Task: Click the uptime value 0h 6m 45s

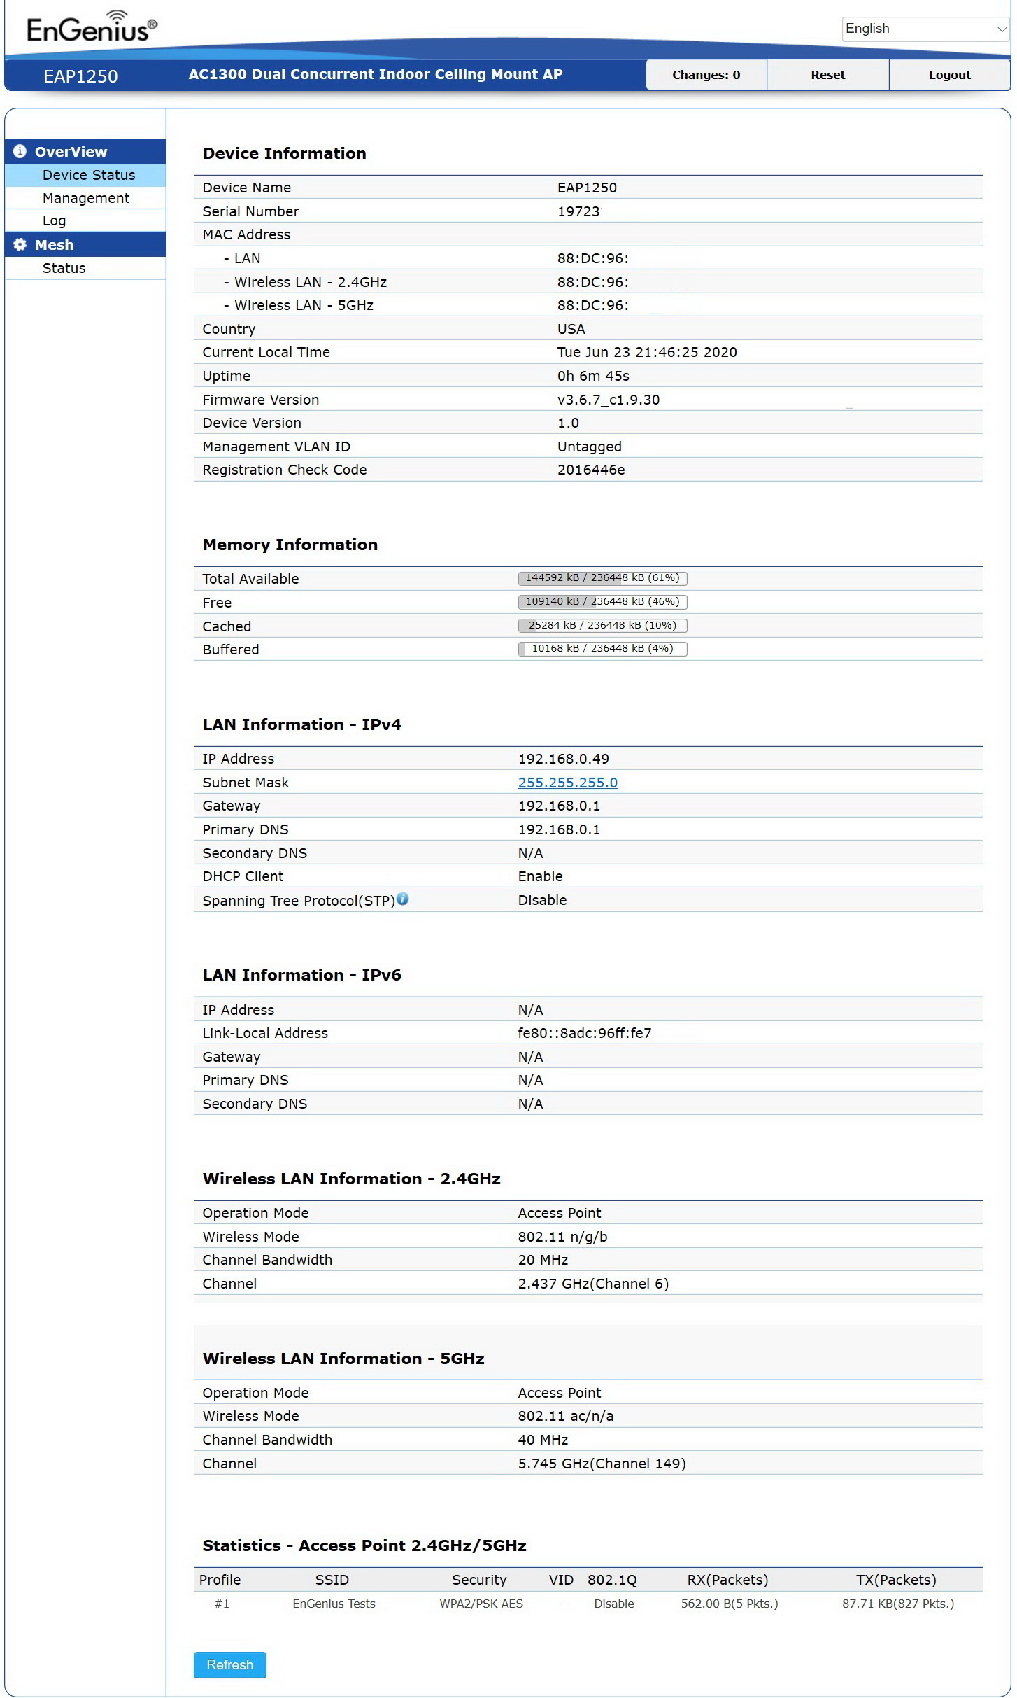Action: click(x=593, y=376)
